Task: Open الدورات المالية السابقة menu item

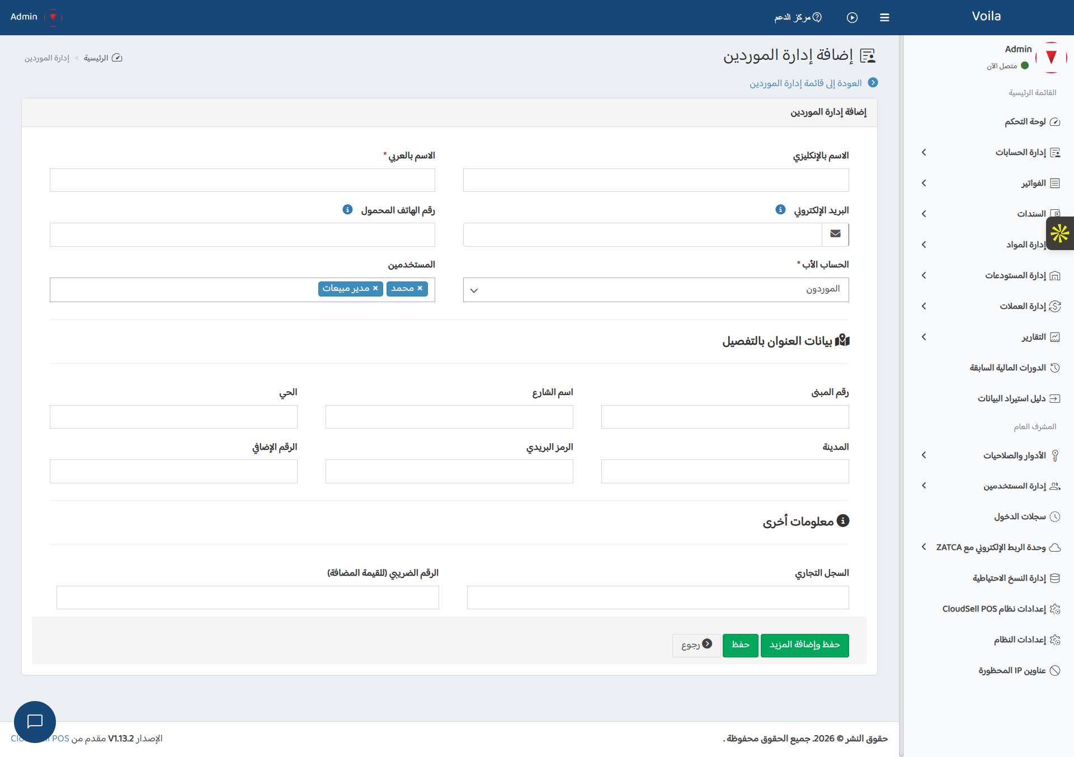Action: point(987,368)
